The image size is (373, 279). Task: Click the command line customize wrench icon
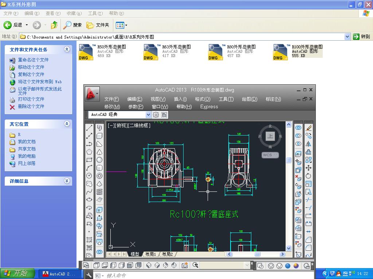click(x=89, y=275)
